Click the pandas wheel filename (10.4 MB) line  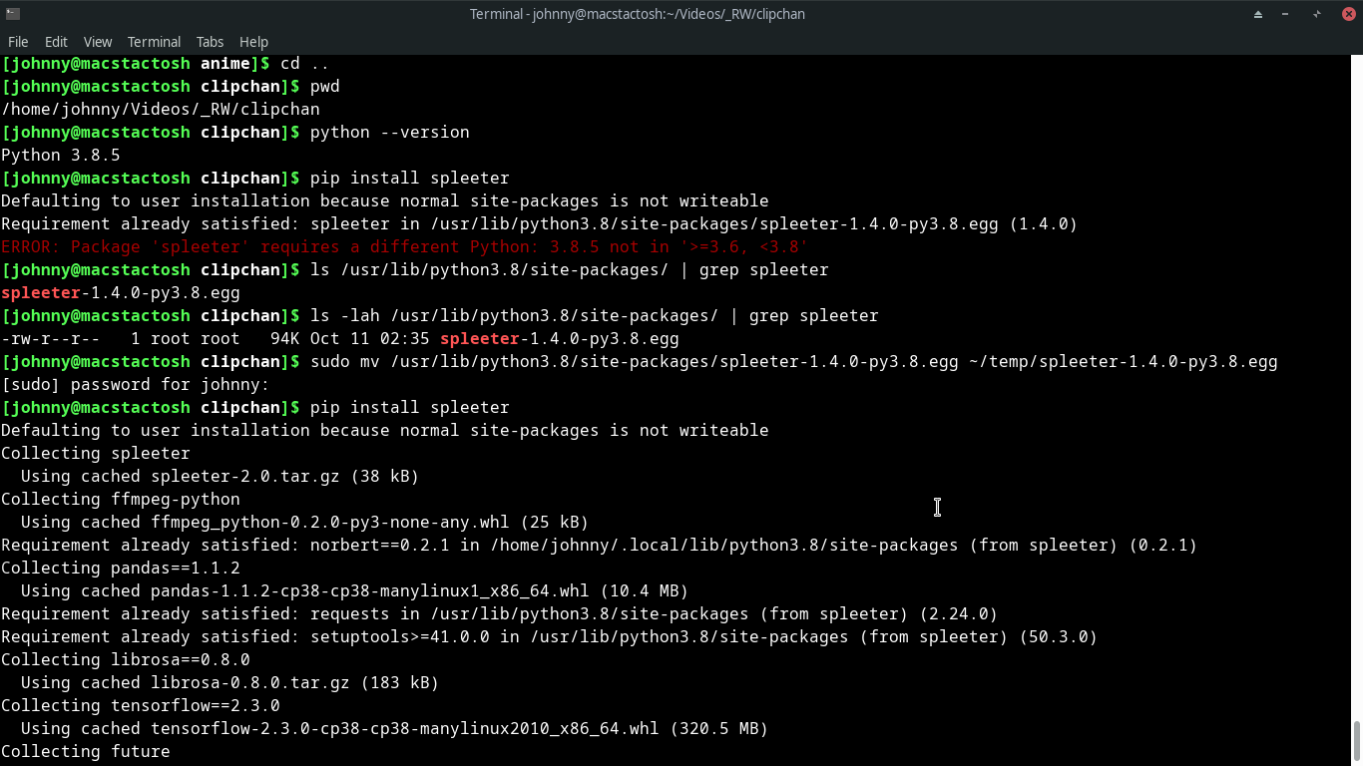point(355,590)
